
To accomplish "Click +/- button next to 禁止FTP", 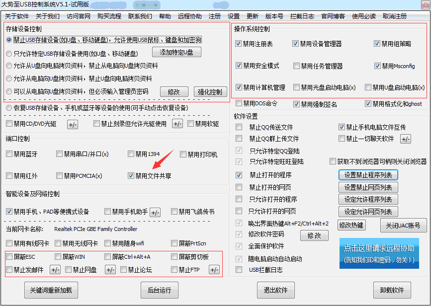I will click(214, 270).
